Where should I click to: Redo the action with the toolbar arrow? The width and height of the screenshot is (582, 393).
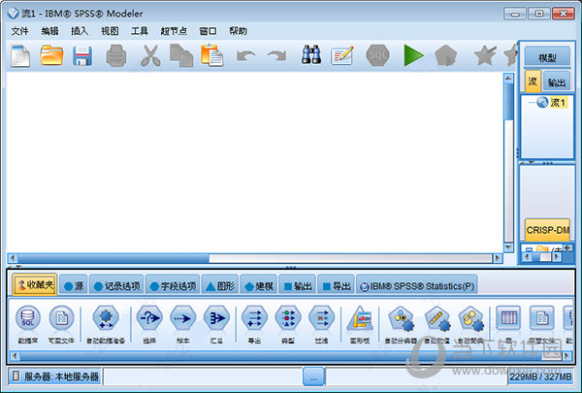pyautogui.click(x=276, y=56)
